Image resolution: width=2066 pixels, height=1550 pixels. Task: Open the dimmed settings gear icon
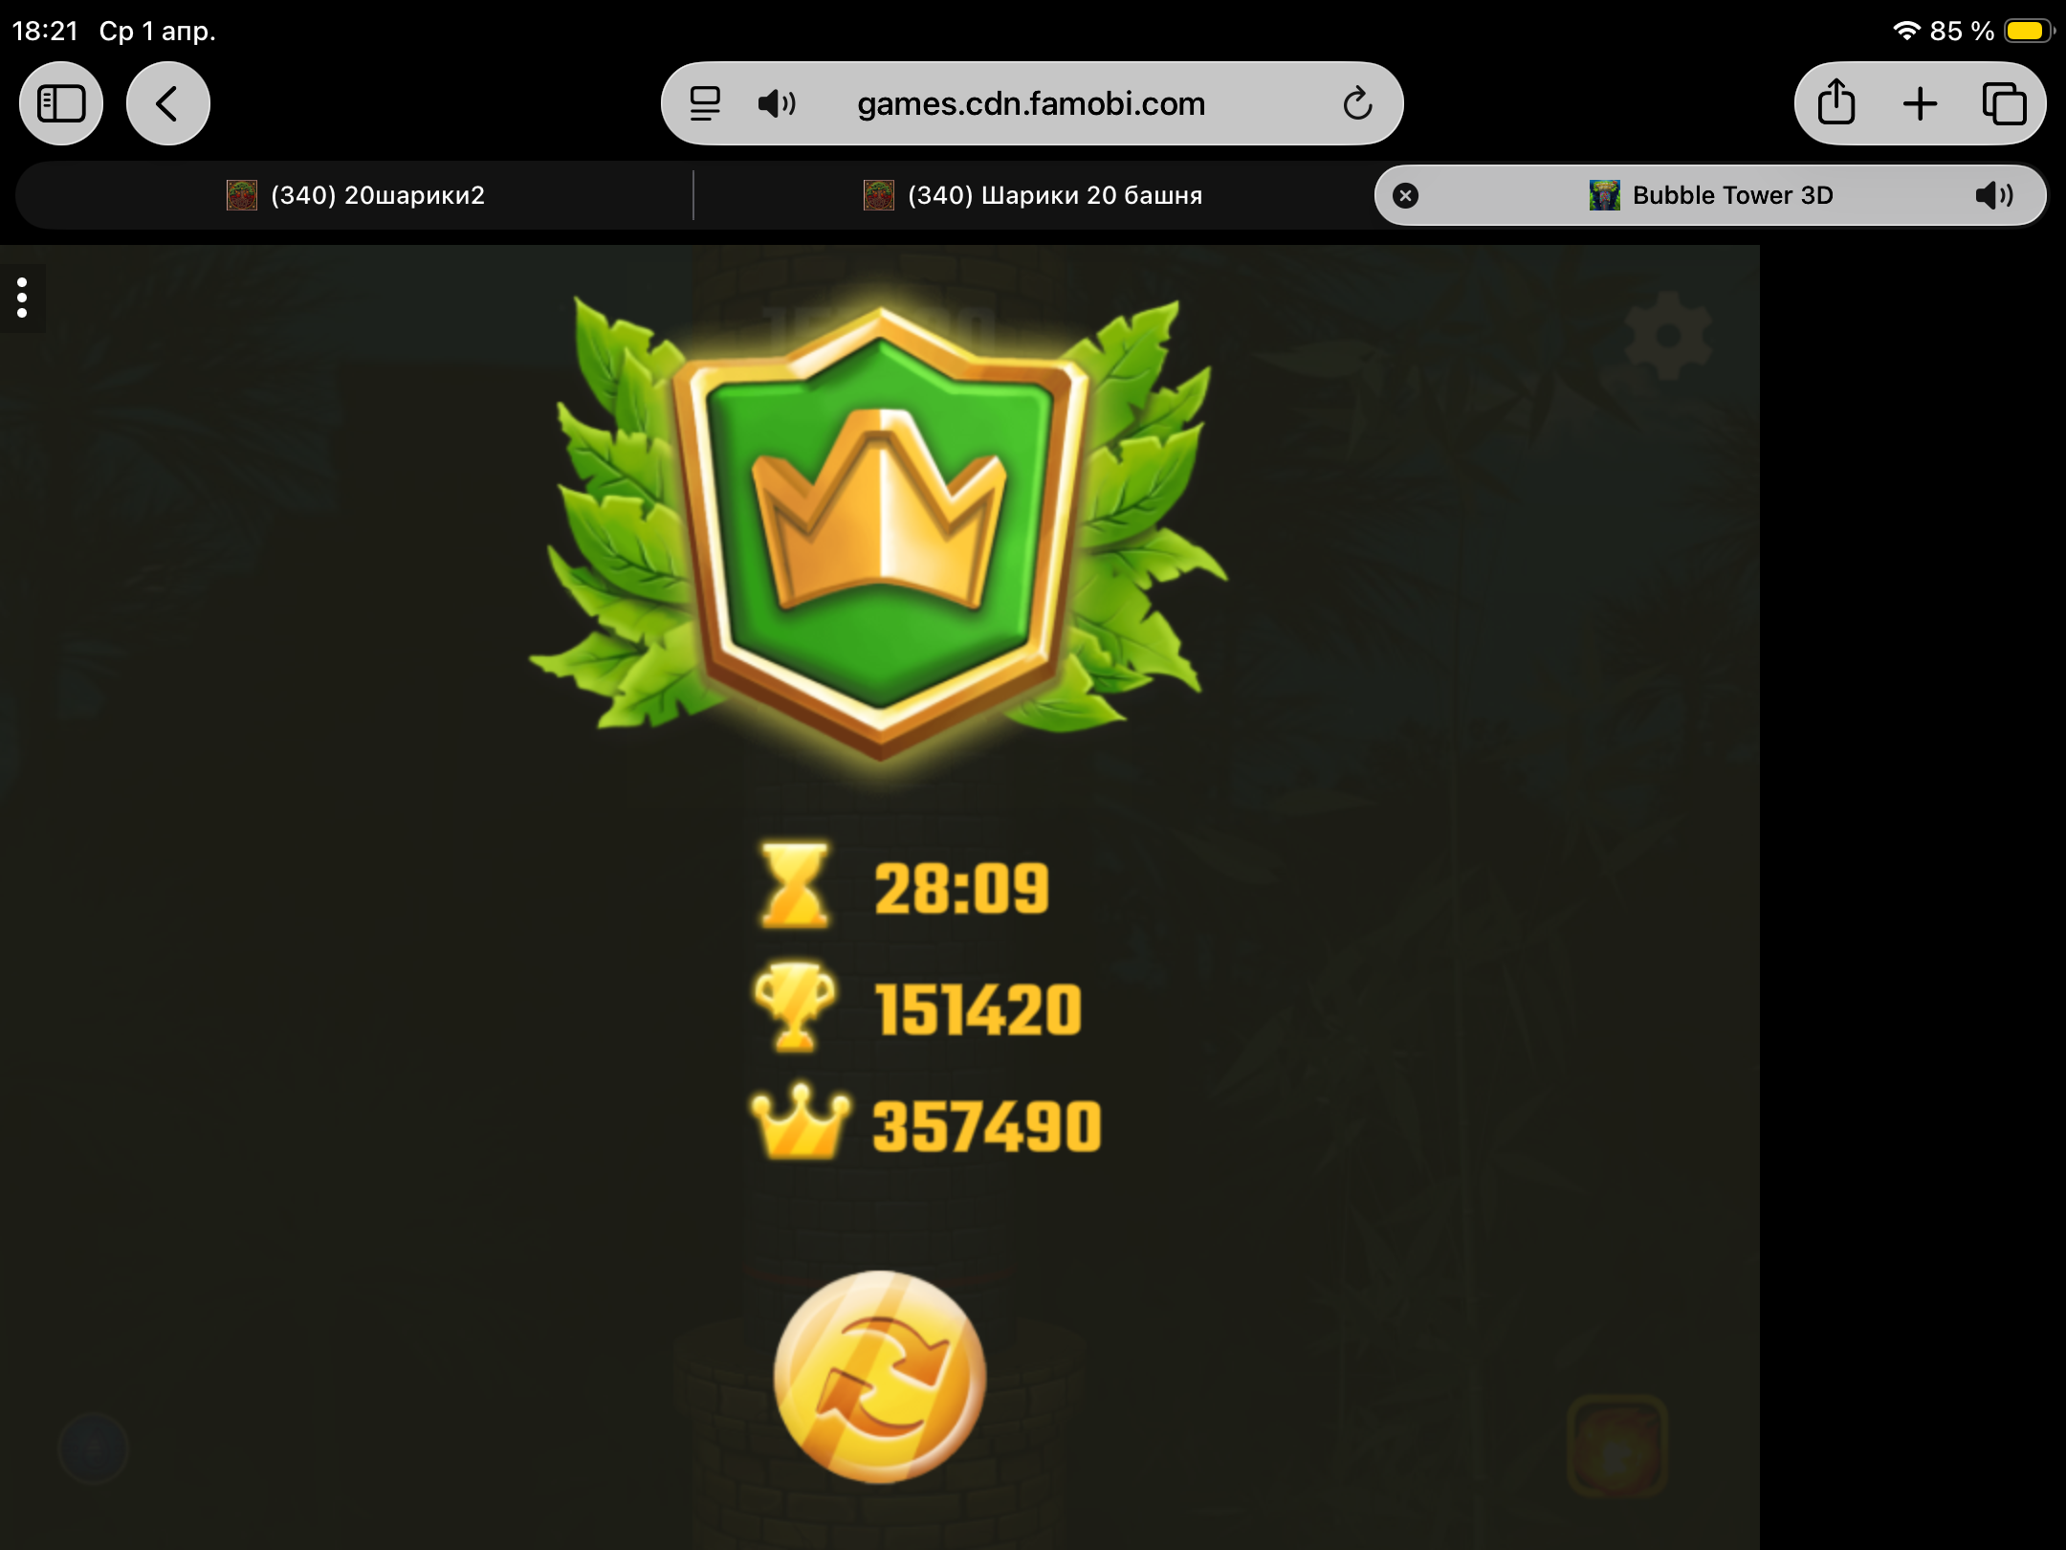point(1668,336)
